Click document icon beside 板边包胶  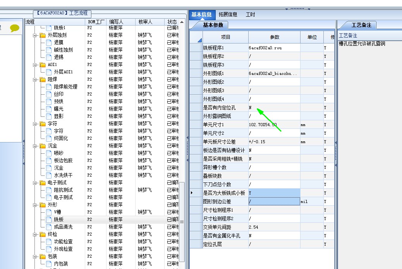coord(49,161)
